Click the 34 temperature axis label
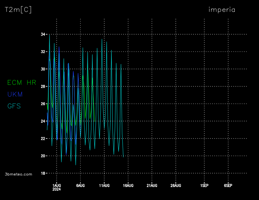 43,34
